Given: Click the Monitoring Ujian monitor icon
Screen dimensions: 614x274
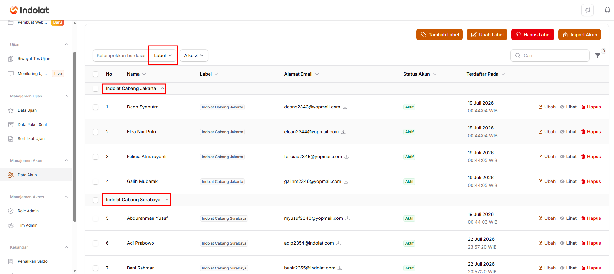Looking at the screenshot, I should click(x=11, y=74).
